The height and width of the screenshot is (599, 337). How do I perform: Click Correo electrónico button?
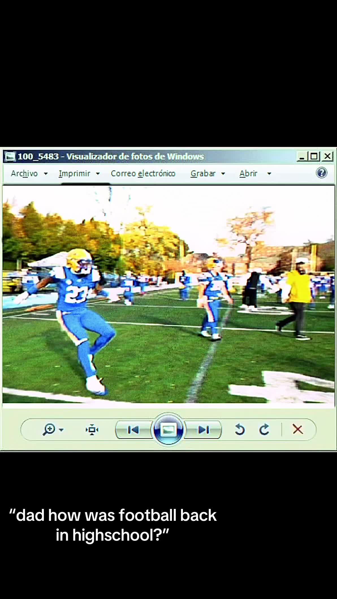pyautogui.click(x=143, y=174)
